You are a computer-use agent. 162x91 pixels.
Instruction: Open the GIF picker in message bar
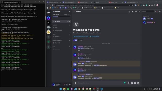click(x=132, y=83)
